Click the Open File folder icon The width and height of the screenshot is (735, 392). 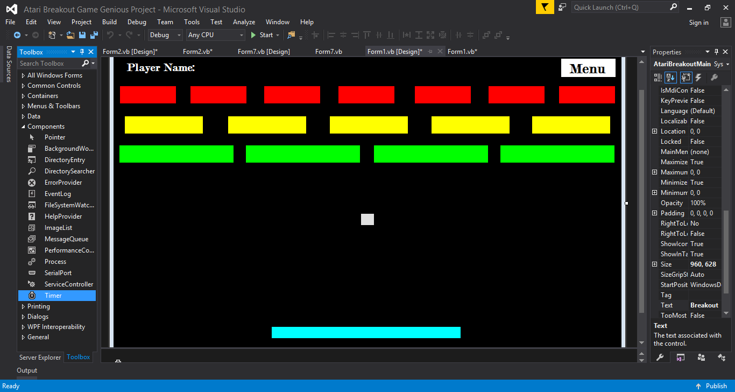[x=71, y=35]
